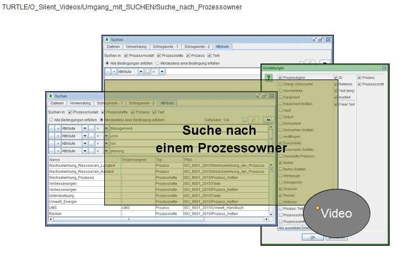Screen dimensions: 404x259
Task: Open operator dropdown in the Management row
Action: (x=107, y=128)
